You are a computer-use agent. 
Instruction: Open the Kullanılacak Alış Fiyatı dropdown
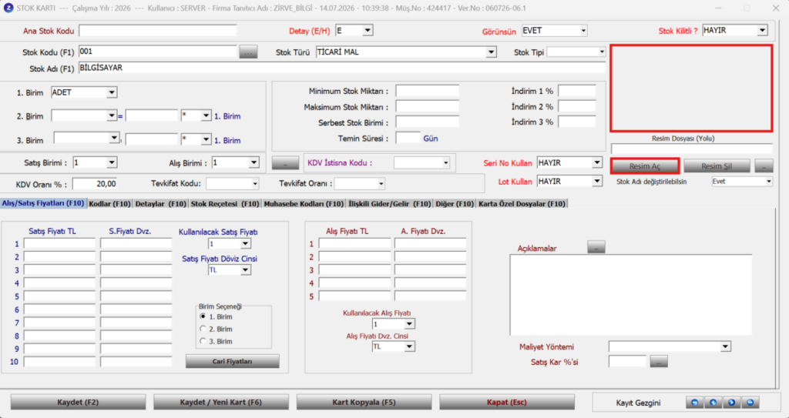[x=410, y=324]
